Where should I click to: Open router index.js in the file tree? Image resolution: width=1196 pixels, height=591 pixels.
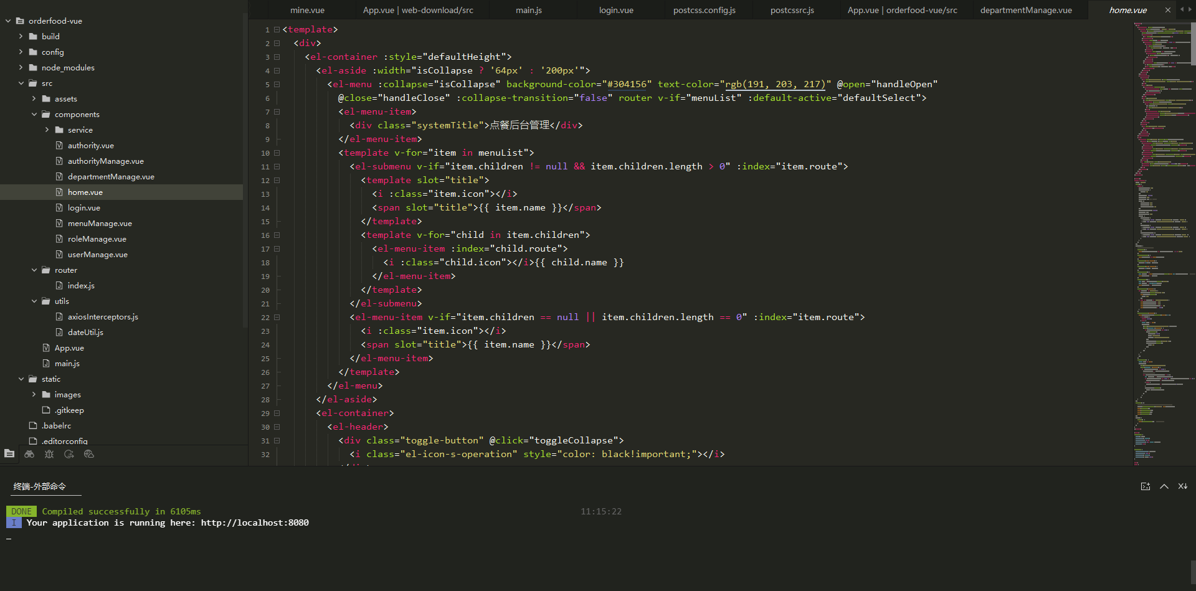pos(81,286)
